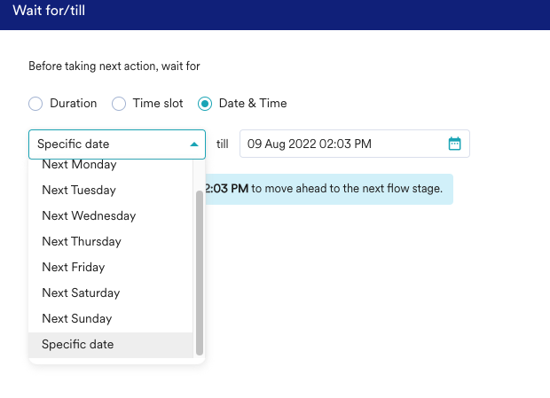The width and height of the screenshot is (550, 398).
Task: Pick Next Monday from the list
Action: pyautogui.click(x=79, y=166)
